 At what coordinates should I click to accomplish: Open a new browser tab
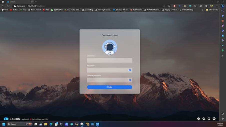pos(36,2)
